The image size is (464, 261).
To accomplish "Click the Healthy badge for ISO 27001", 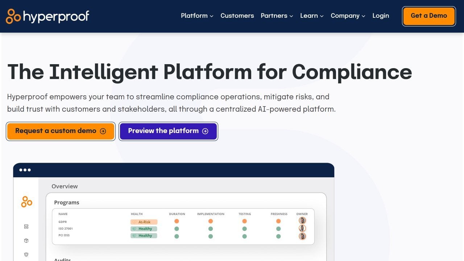I will tap(144, 228).
